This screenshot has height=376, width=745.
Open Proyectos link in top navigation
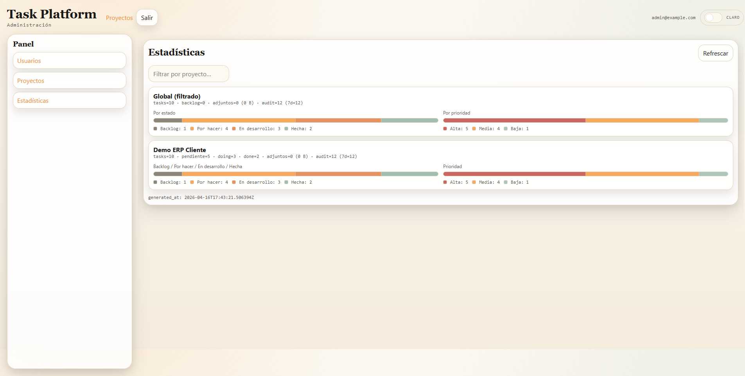pyautogui.click(x=119, y=18)
